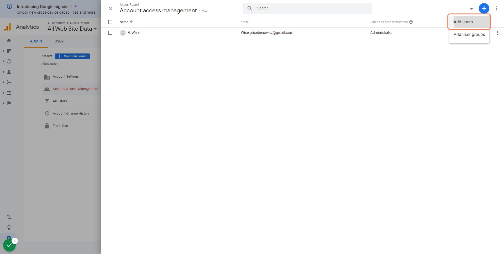Open the Acquisition sidebar icon
Image resolution: width=504 pixels, height=254 pixels.
(9, 82)
